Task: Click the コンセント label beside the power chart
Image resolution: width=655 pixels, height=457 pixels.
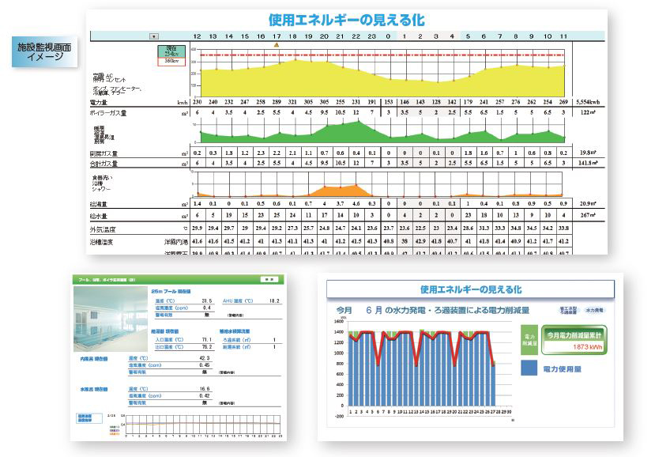Action: pyautogui.click(x=115, y=79)
